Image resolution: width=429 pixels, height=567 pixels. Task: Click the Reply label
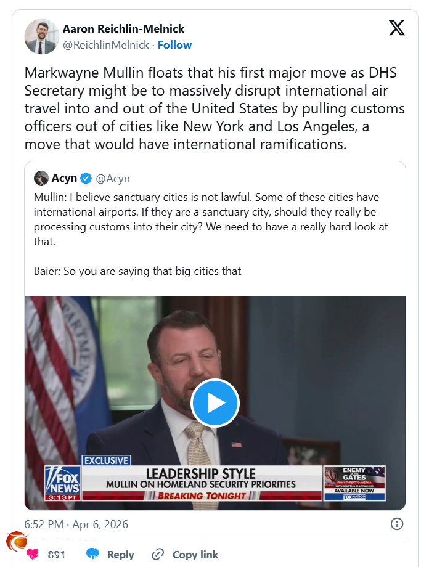(120, 555)
